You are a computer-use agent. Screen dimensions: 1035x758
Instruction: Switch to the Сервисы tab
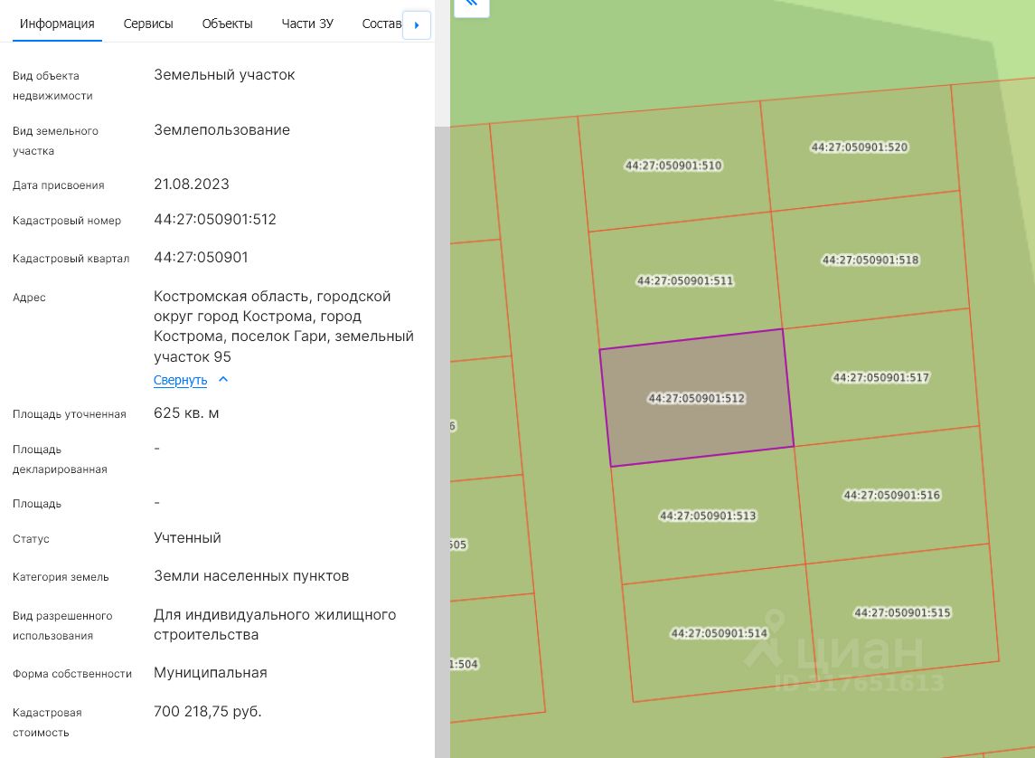(148, 24)
